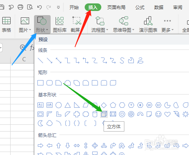Image resolution: width=189 pixels, height=155 pixels.
Task: Select the frame shape
Action: tap(40, 114)
